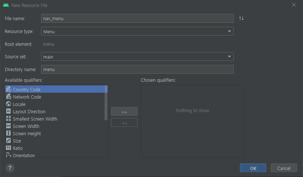Click the Smallest Screen Width icon
This screenshot has height=177, width=303.
pyautogui.click(x=8, y=118)
